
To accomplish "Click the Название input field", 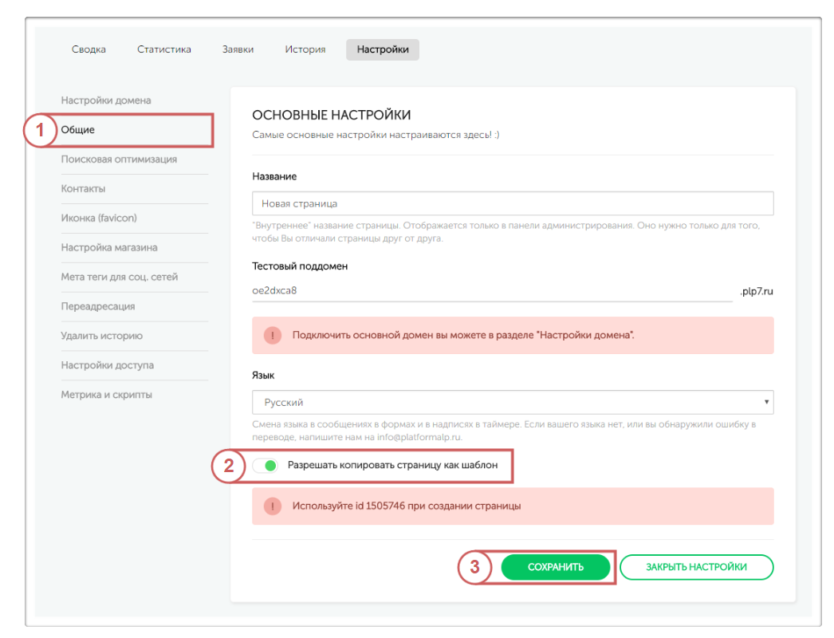I will pyautogui.click(x=512, y=204).
